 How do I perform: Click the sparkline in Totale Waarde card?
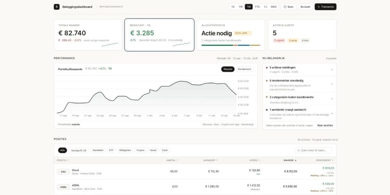point(110,44)
